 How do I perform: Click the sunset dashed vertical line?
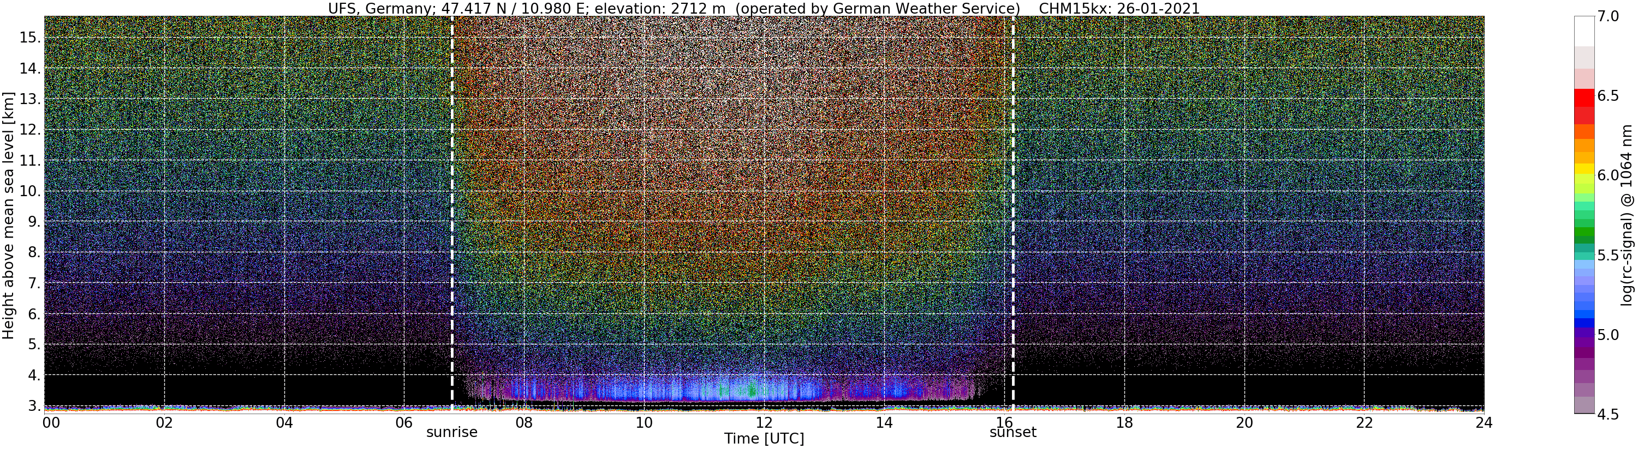pos(1013,214)
